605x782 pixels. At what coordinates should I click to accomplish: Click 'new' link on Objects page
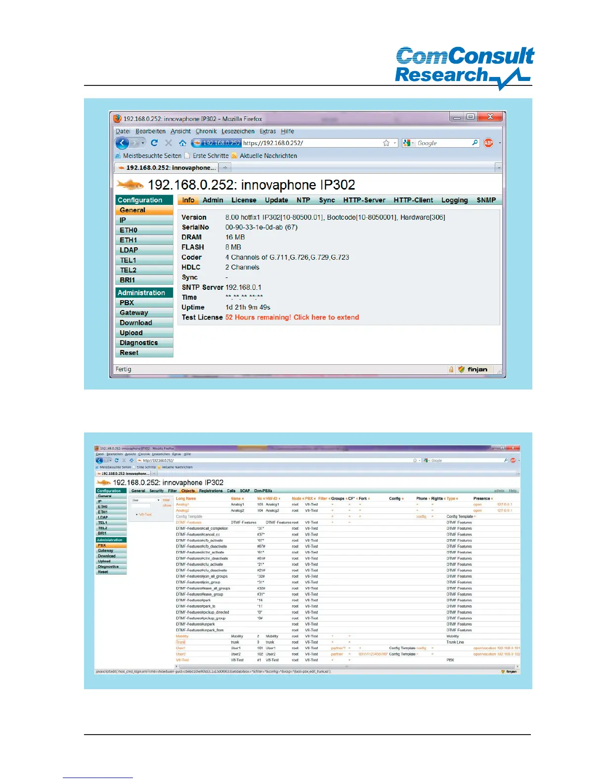(166, 500)
